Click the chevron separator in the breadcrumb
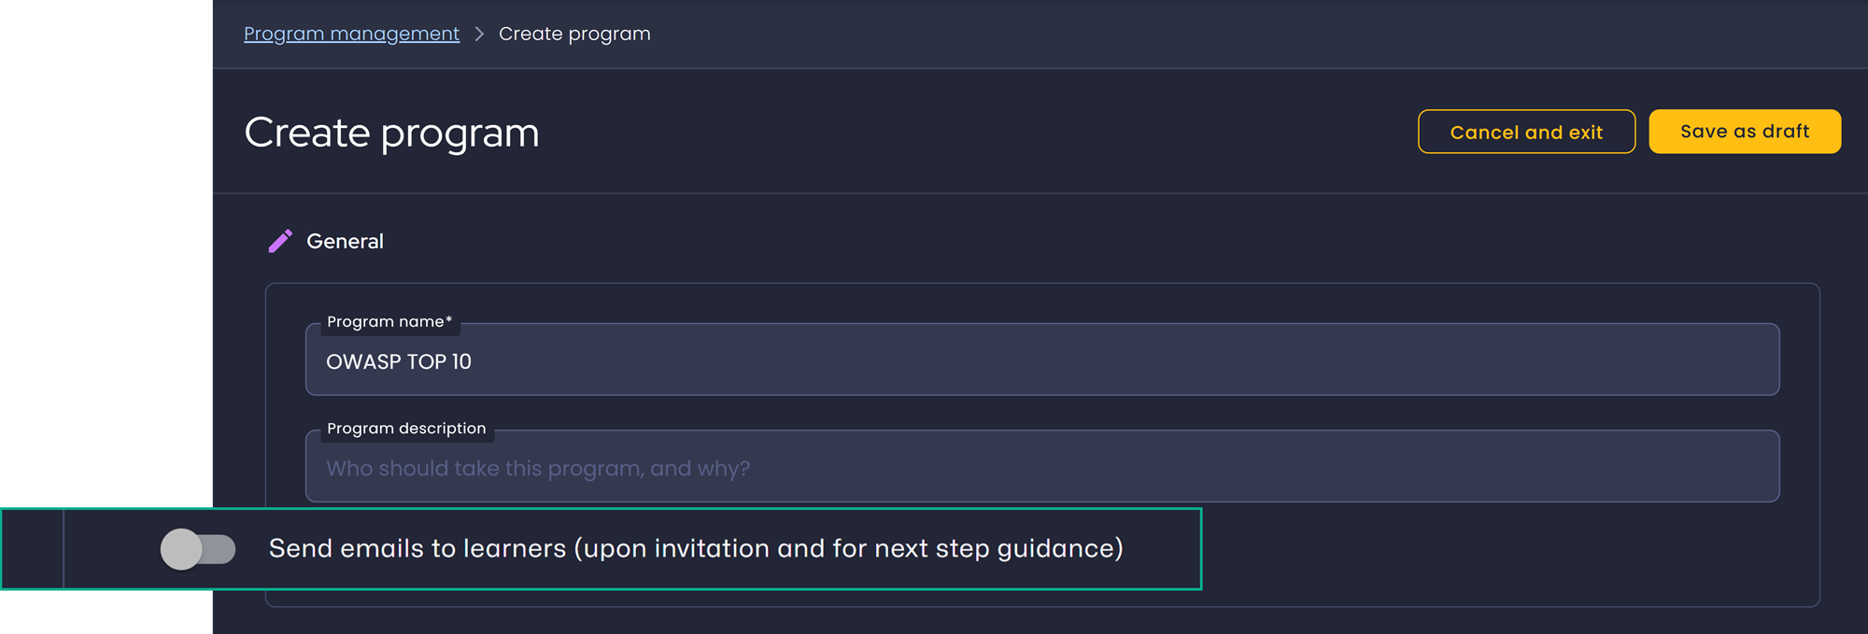1868x634 pixels. [x=480, y=34]
